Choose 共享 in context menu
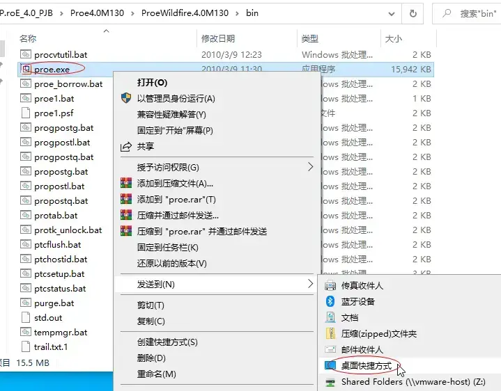The image size is (501, 391). coord(217,146)
